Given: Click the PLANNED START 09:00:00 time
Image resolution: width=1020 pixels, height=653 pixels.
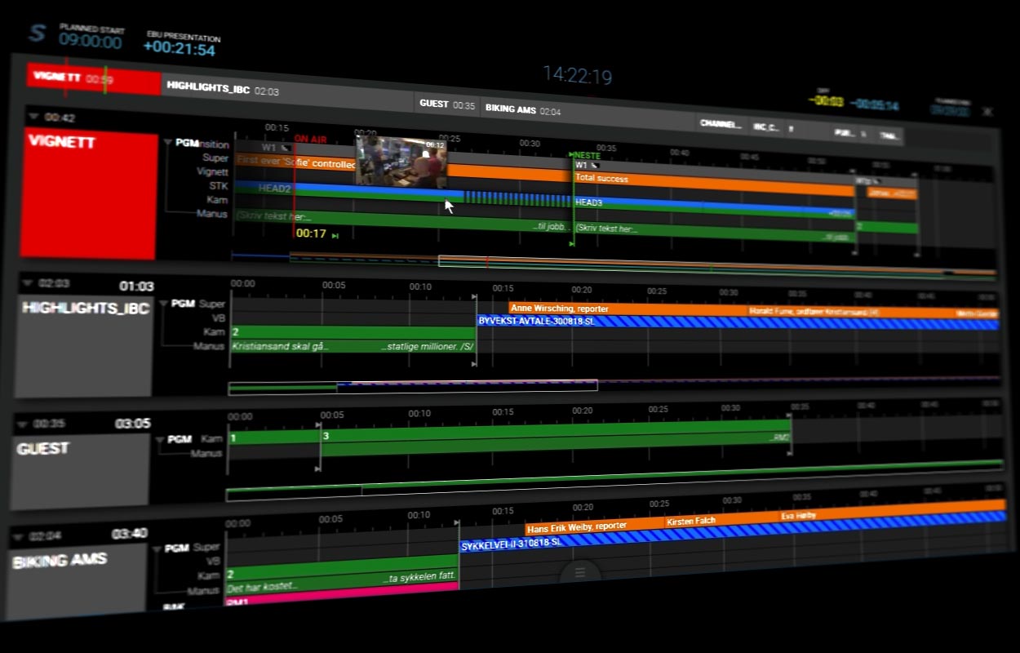Looking at the screenshot, I should pyautogui.click(x=91, y=40).
